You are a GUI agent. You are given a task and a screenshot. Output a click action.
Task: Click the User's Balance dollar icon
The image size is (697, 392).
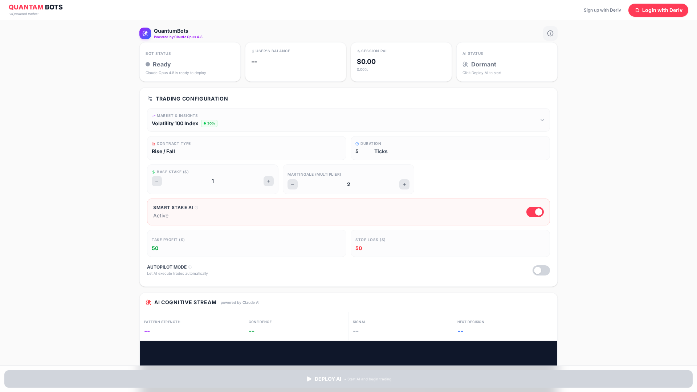(x=253, y=51)
